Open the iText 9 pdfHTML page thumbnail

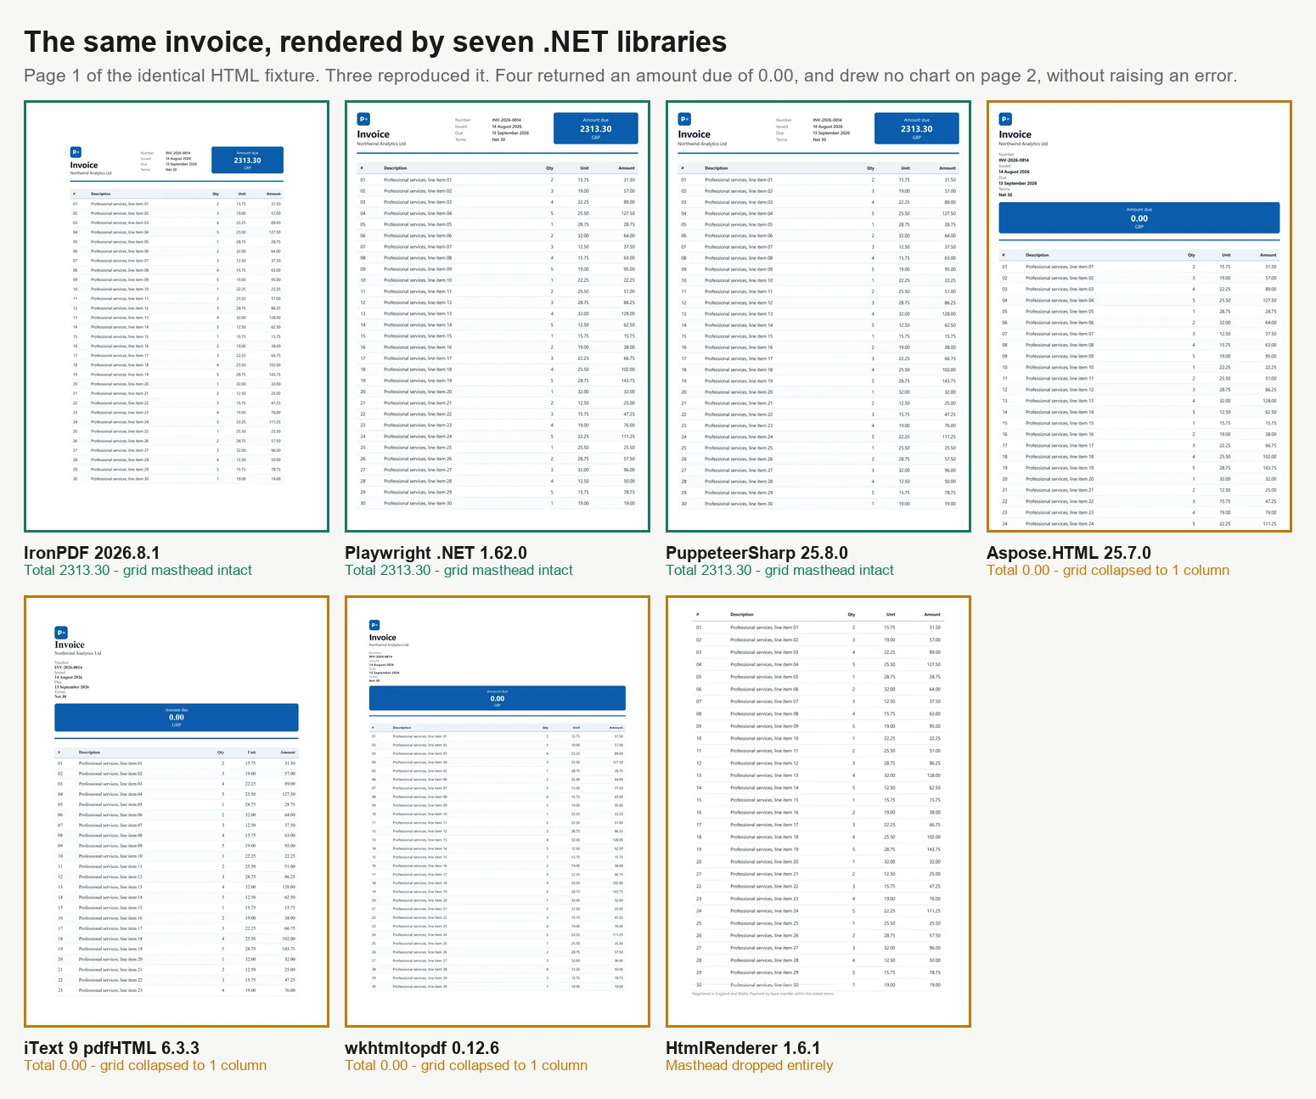tap(177, 812)
